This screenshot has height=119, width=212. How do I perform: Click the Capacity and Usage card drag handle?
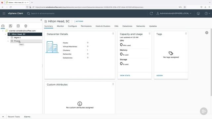tap(149, 34)
